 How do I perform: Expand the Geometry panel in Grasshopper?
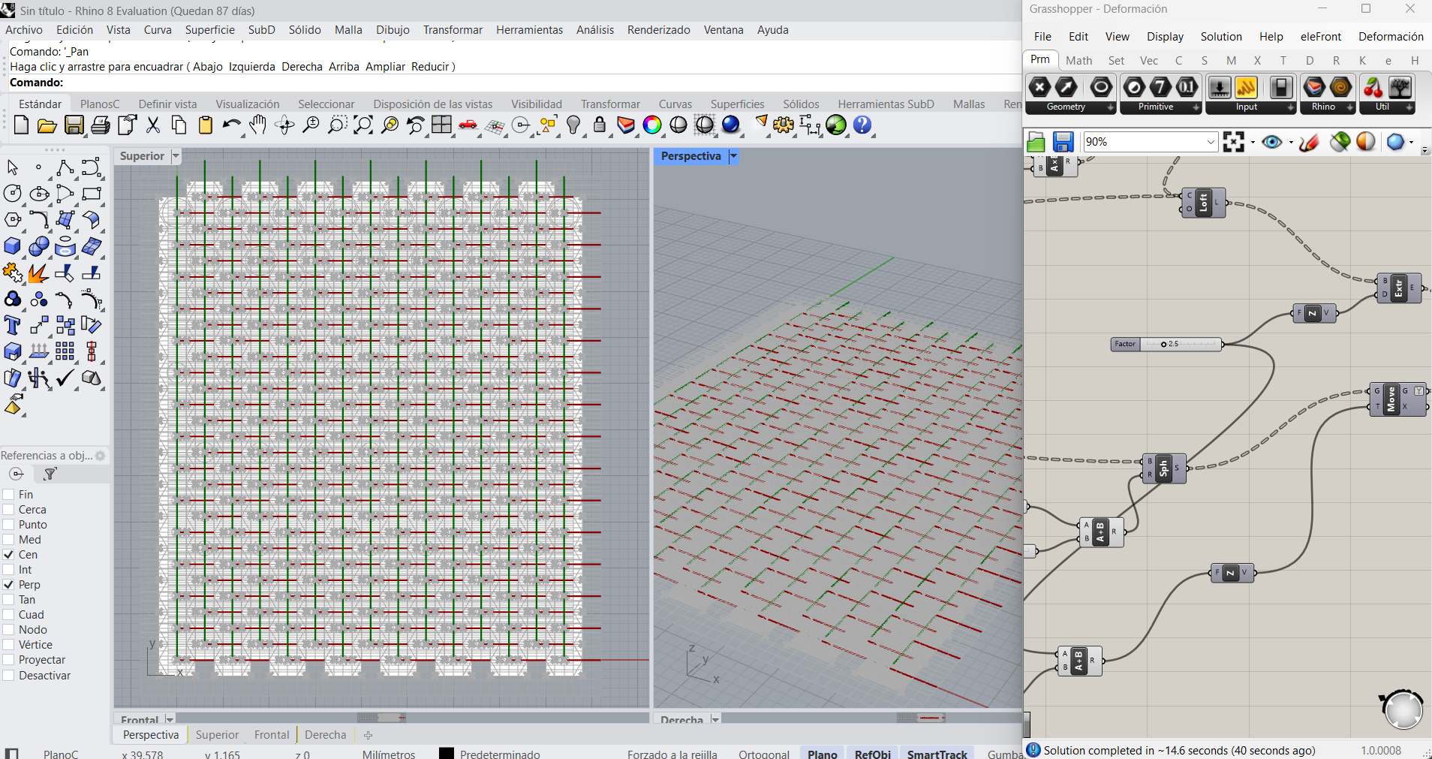tap(1111, 107)
